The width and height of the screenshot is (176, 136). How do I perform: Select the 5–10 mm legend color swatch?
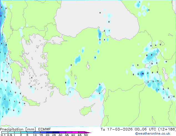point(30,132)
